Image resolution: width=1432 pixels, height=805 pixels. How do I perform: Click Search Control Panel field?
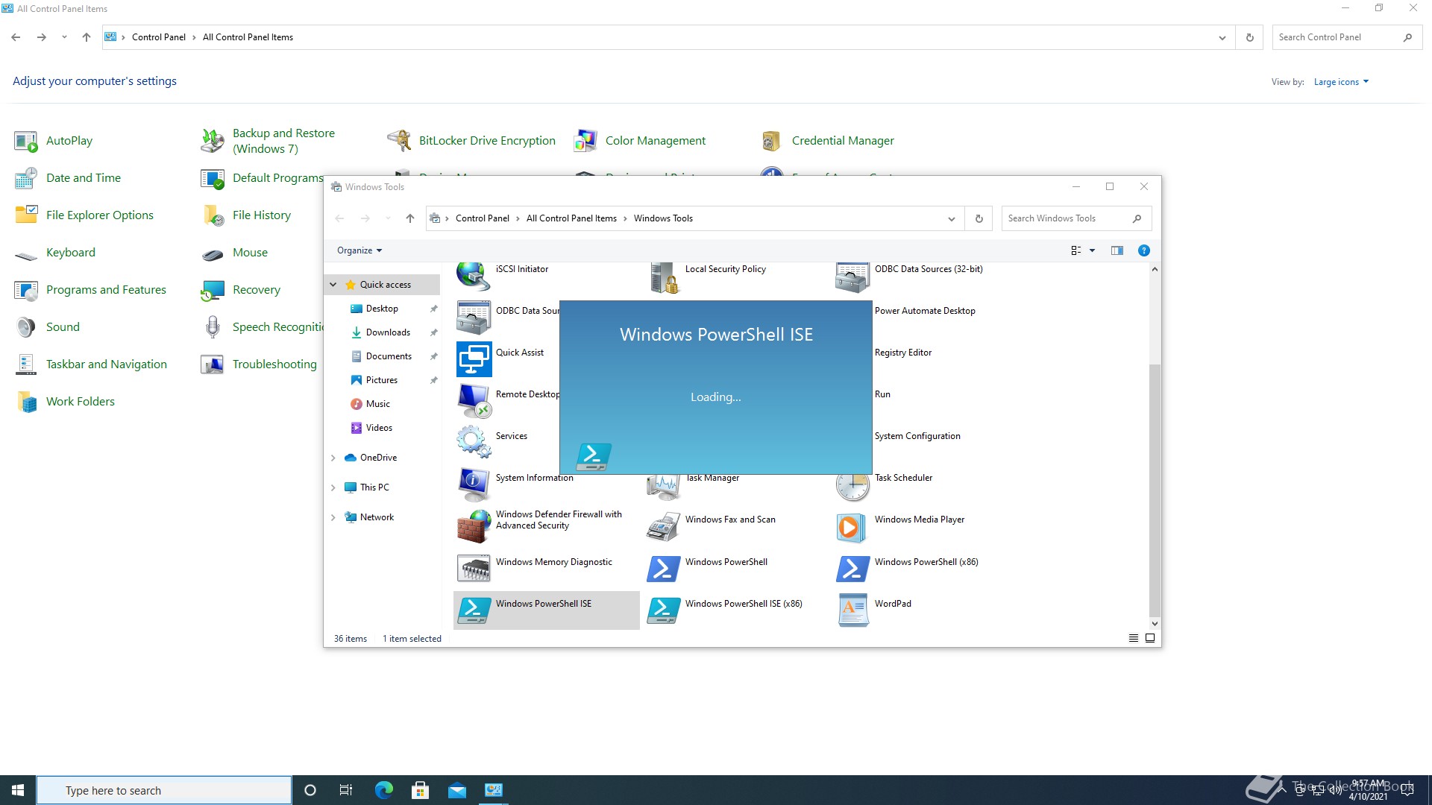pos(1346,37)
